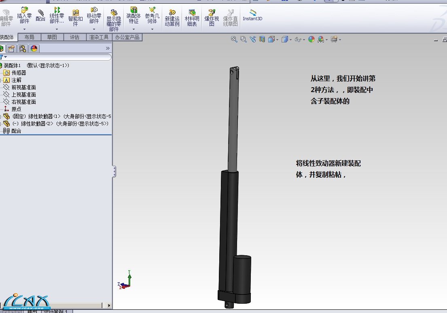Screen dimensions: 447x313
Task: Click the Section View icon in view toolbar
Action: (x=262, y=39)
